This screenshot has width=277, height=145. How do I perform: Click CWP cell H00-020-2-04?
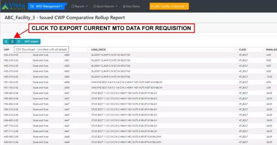tap(11, 93)
